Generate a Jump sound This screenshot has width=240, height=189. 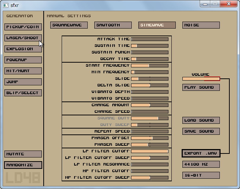[23, 82]
